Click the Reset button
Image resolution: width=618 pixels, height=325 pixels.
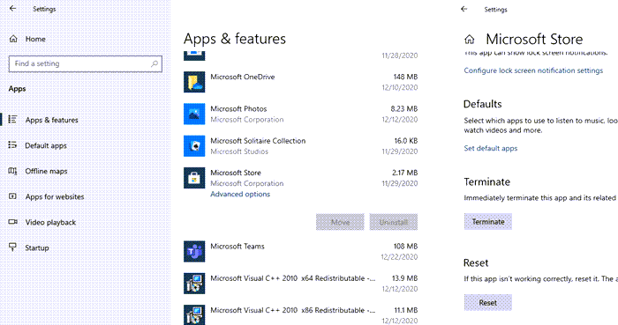[488, 303]
